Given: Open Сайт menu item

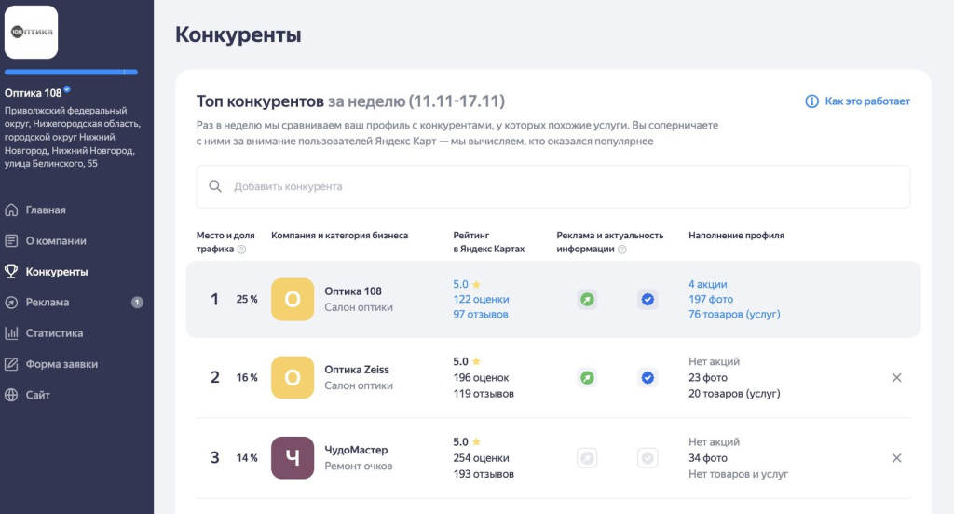Looking at the screenshot, I should [37, 395].
